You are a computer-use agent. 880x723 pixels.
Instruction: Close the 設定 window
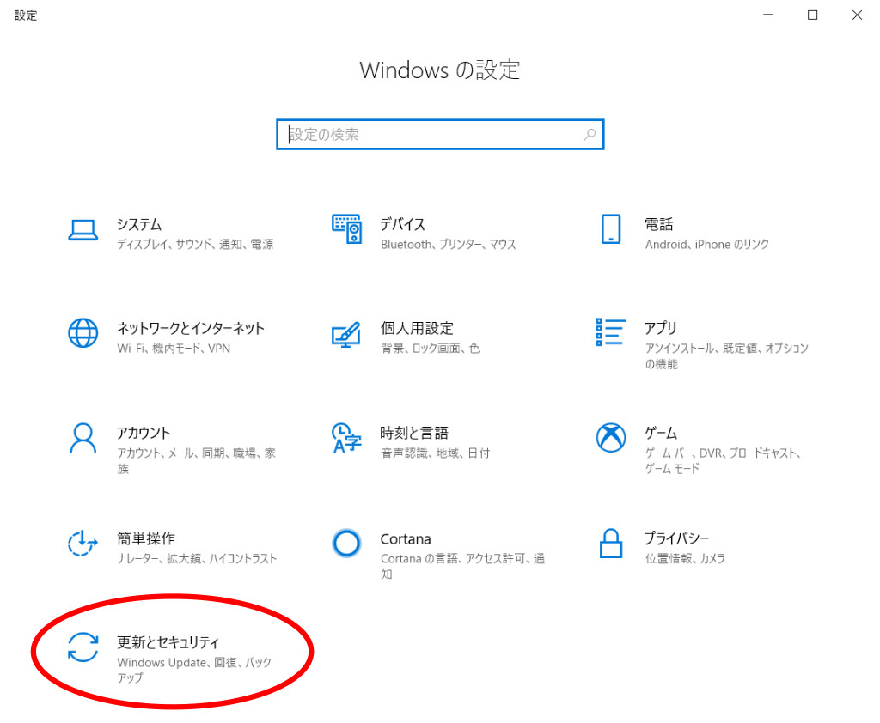click(x=857, y=15)
